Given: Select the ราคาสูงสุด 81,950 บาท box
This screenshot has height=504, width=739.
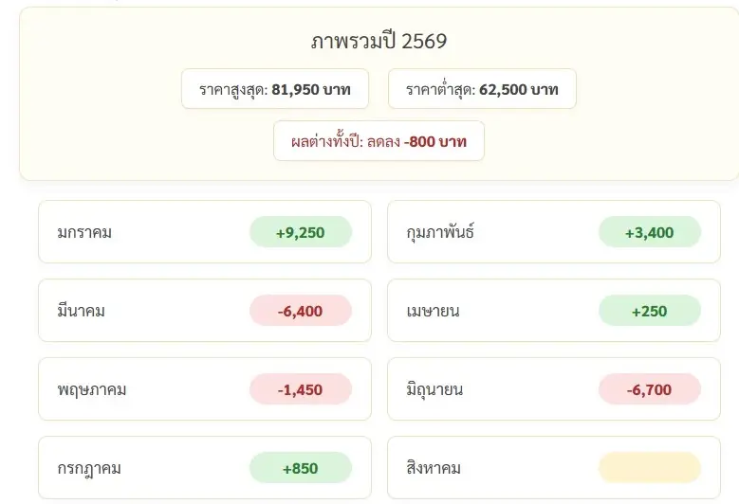Looking at the screenshot, I should point(275,89).
